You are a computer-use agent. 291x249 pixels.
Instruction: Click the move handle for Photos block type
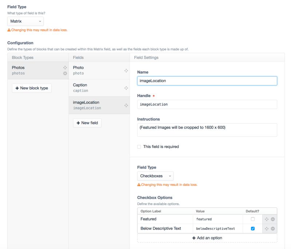pyautogui.click(x=65, y=68)
